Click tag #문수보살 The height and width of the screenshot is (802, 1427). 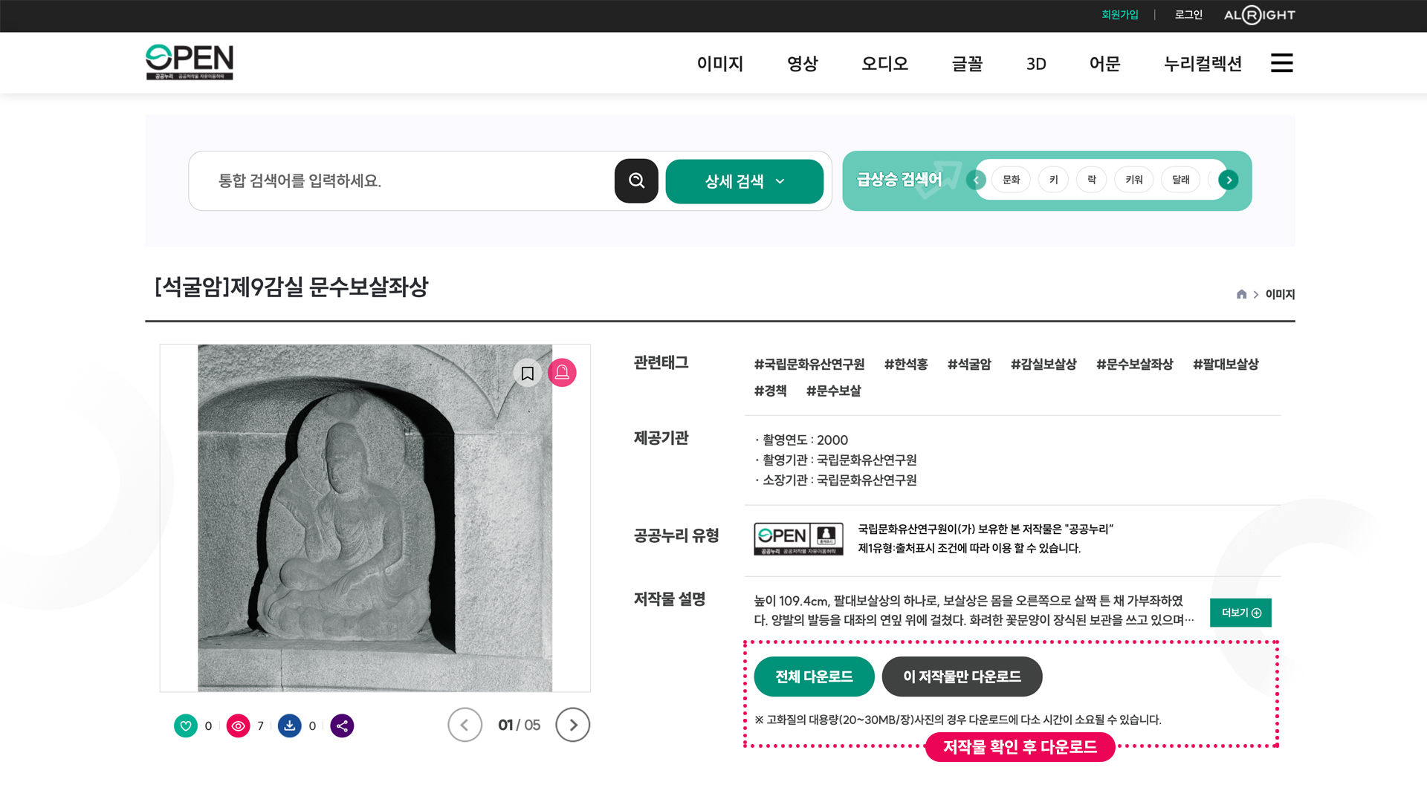coord(833,391)
